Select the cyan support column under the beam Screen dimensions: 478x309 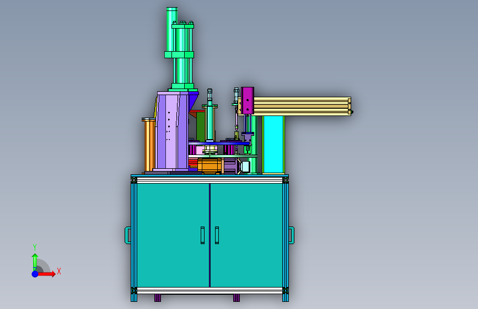pos(273,145)
